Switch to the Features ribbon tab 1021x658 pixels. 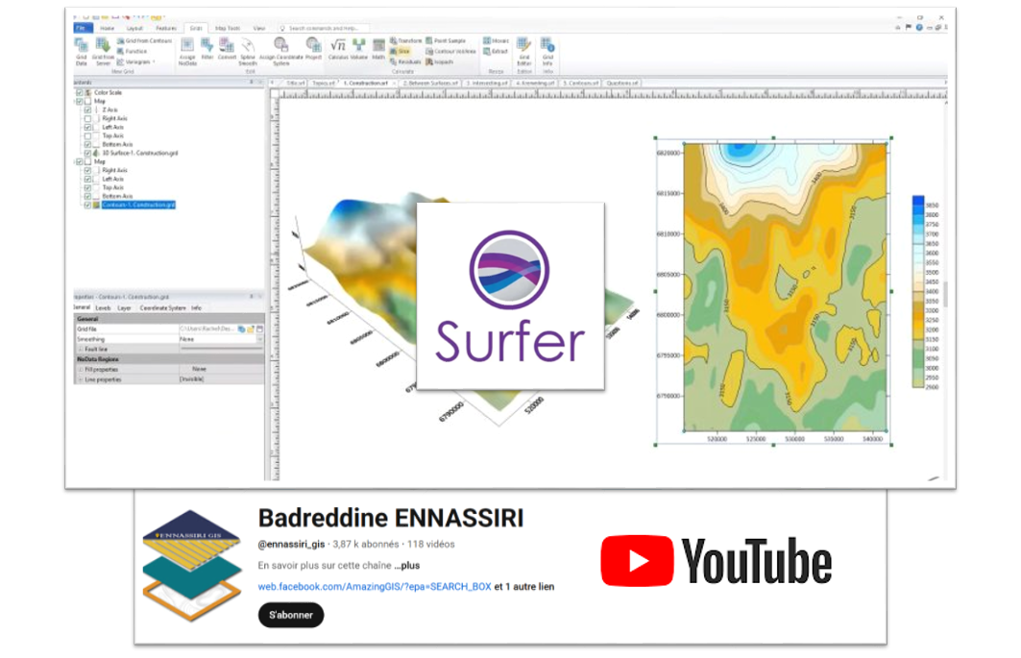(166, 28)
